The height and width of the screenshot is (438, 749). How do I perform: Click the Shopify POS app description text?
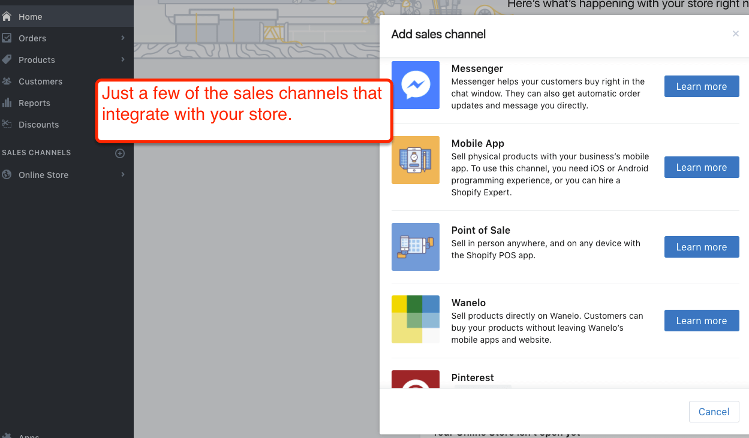pyautogui.click(x=546, y=249)
